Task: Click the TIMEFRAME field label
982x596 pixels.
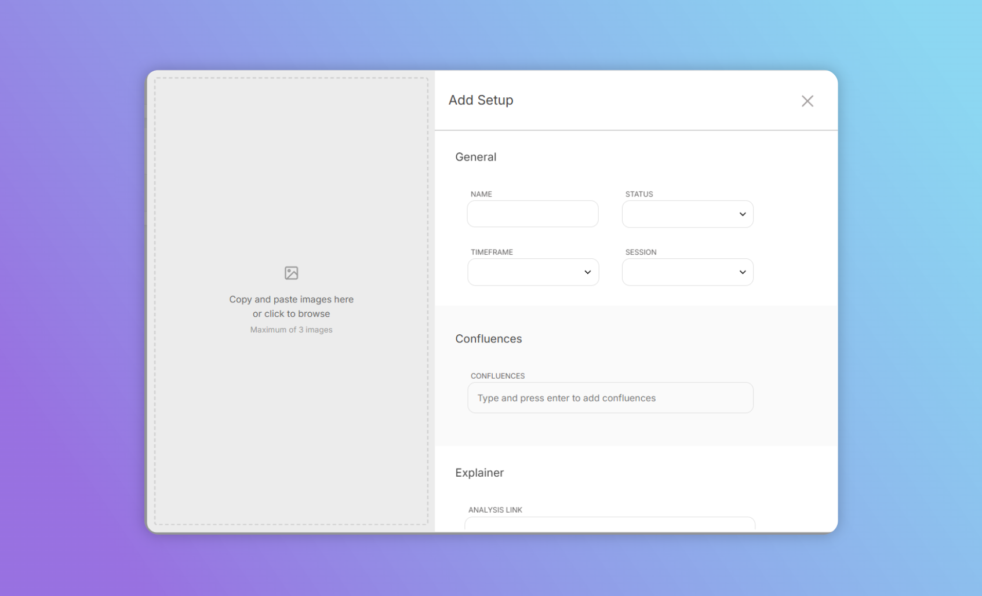Action: pos(492,252)
